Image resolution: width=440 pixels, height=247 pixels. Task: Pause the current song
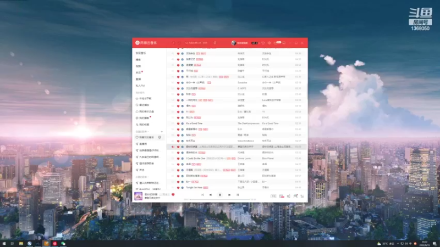(220, 195)
